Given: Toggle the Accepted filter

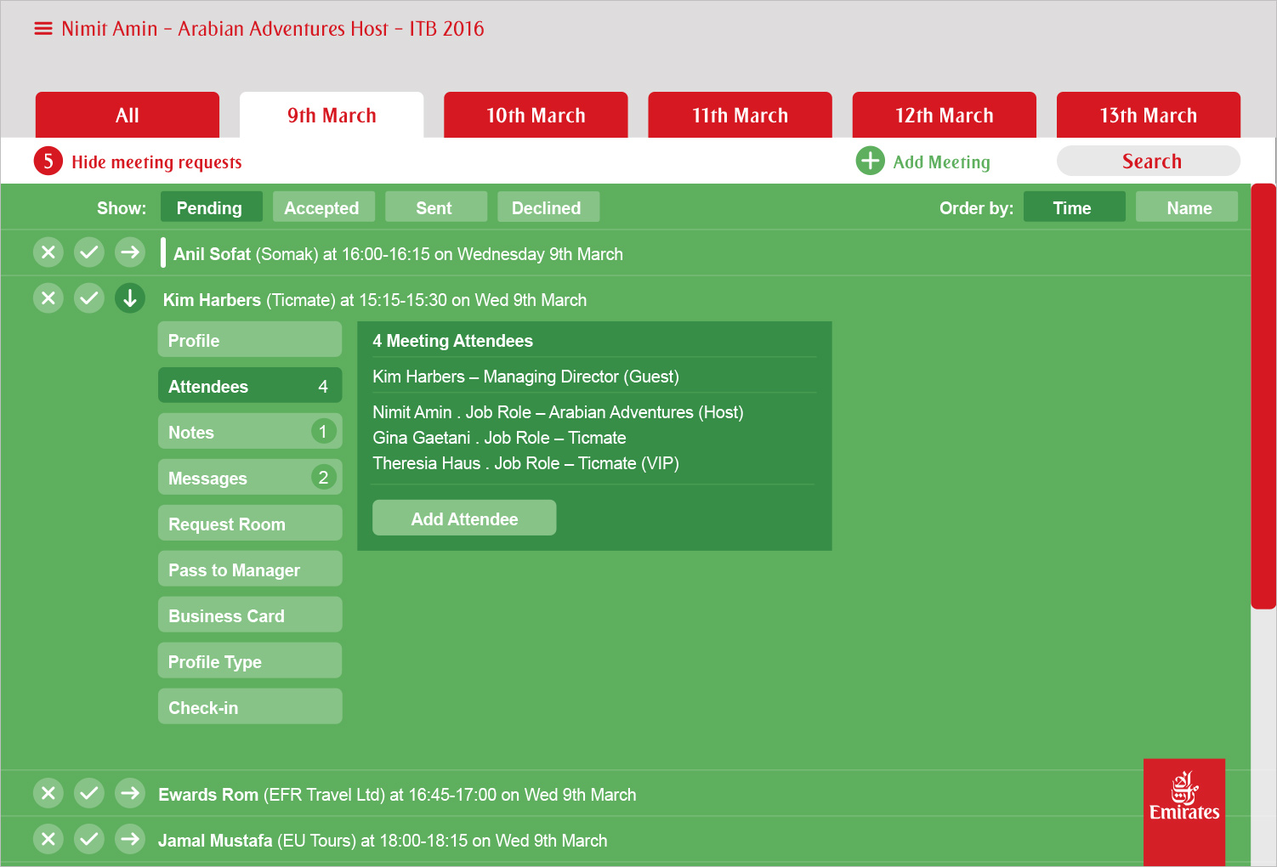Looking at the screenshot, I should tap(321, 207).
